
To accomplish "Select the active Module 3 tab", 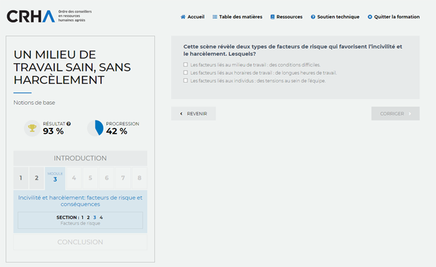I will click(55, 178).
